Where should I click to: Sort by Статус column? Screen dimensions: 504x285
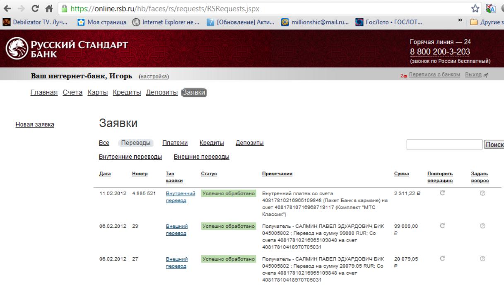coord(209,174)
